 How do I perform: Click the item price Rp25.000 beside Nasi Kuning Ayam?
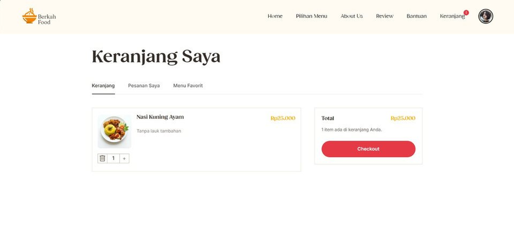tap(283, 118)
